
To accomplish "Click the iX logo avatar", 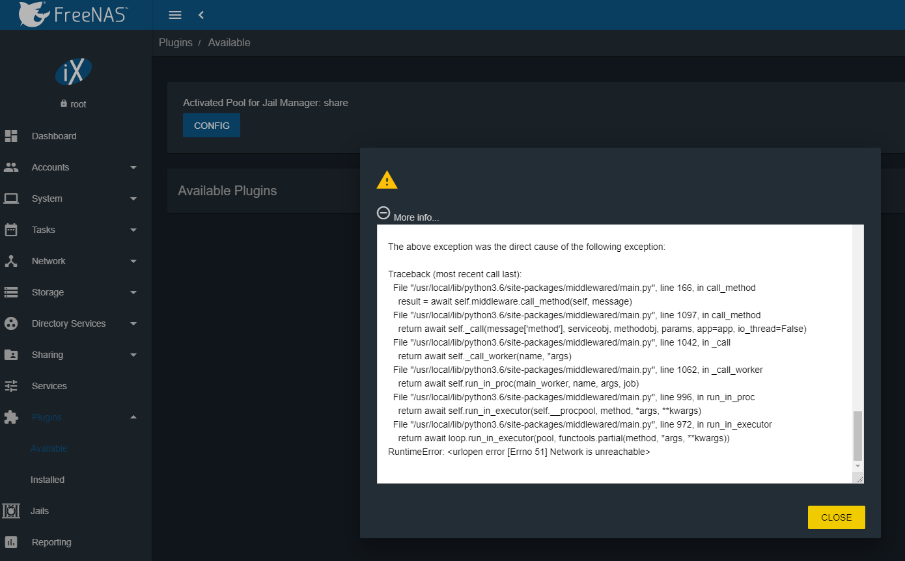I will 74,72.
